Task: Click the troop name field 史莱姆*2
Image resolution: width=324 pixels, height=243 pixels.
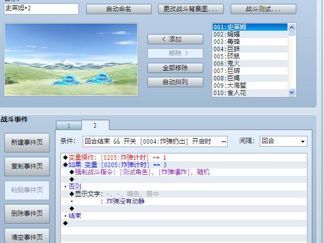Action: [41, 9]
